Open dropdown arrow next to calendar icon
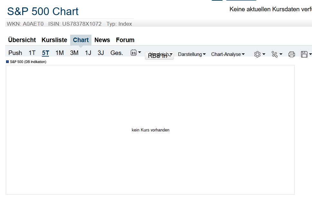 click(140, 52)
